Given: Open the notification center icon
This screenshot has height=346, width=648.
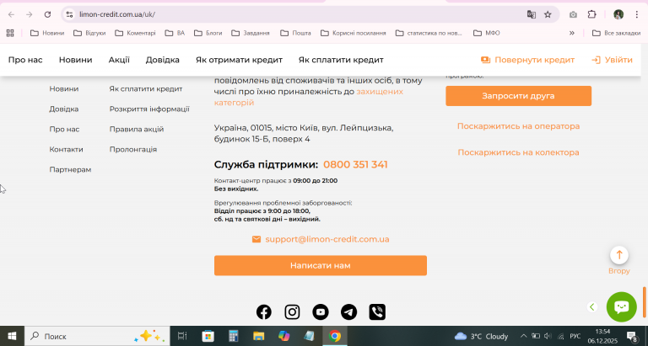Looking at the screenshot, I should pos(632,336).
